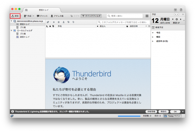
Task: Jump to today circle button
Action: 177,19
